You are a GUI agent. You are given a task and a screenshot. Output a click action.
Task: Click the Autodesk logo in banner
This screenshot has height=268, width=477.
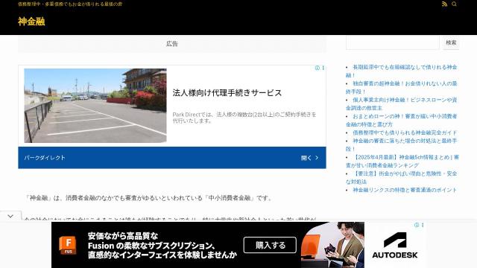(394, 246)
